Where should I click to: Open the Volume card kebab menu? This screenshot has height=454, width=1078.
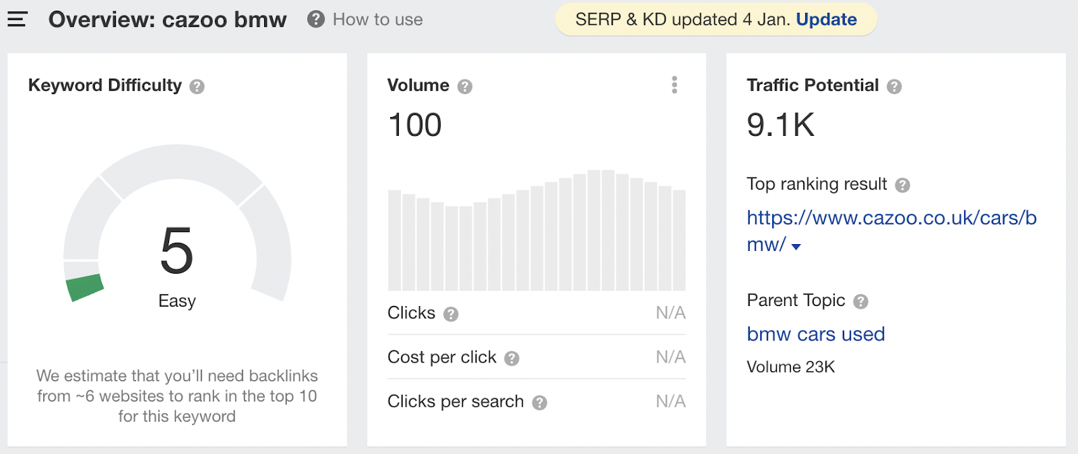click(674, 85)
